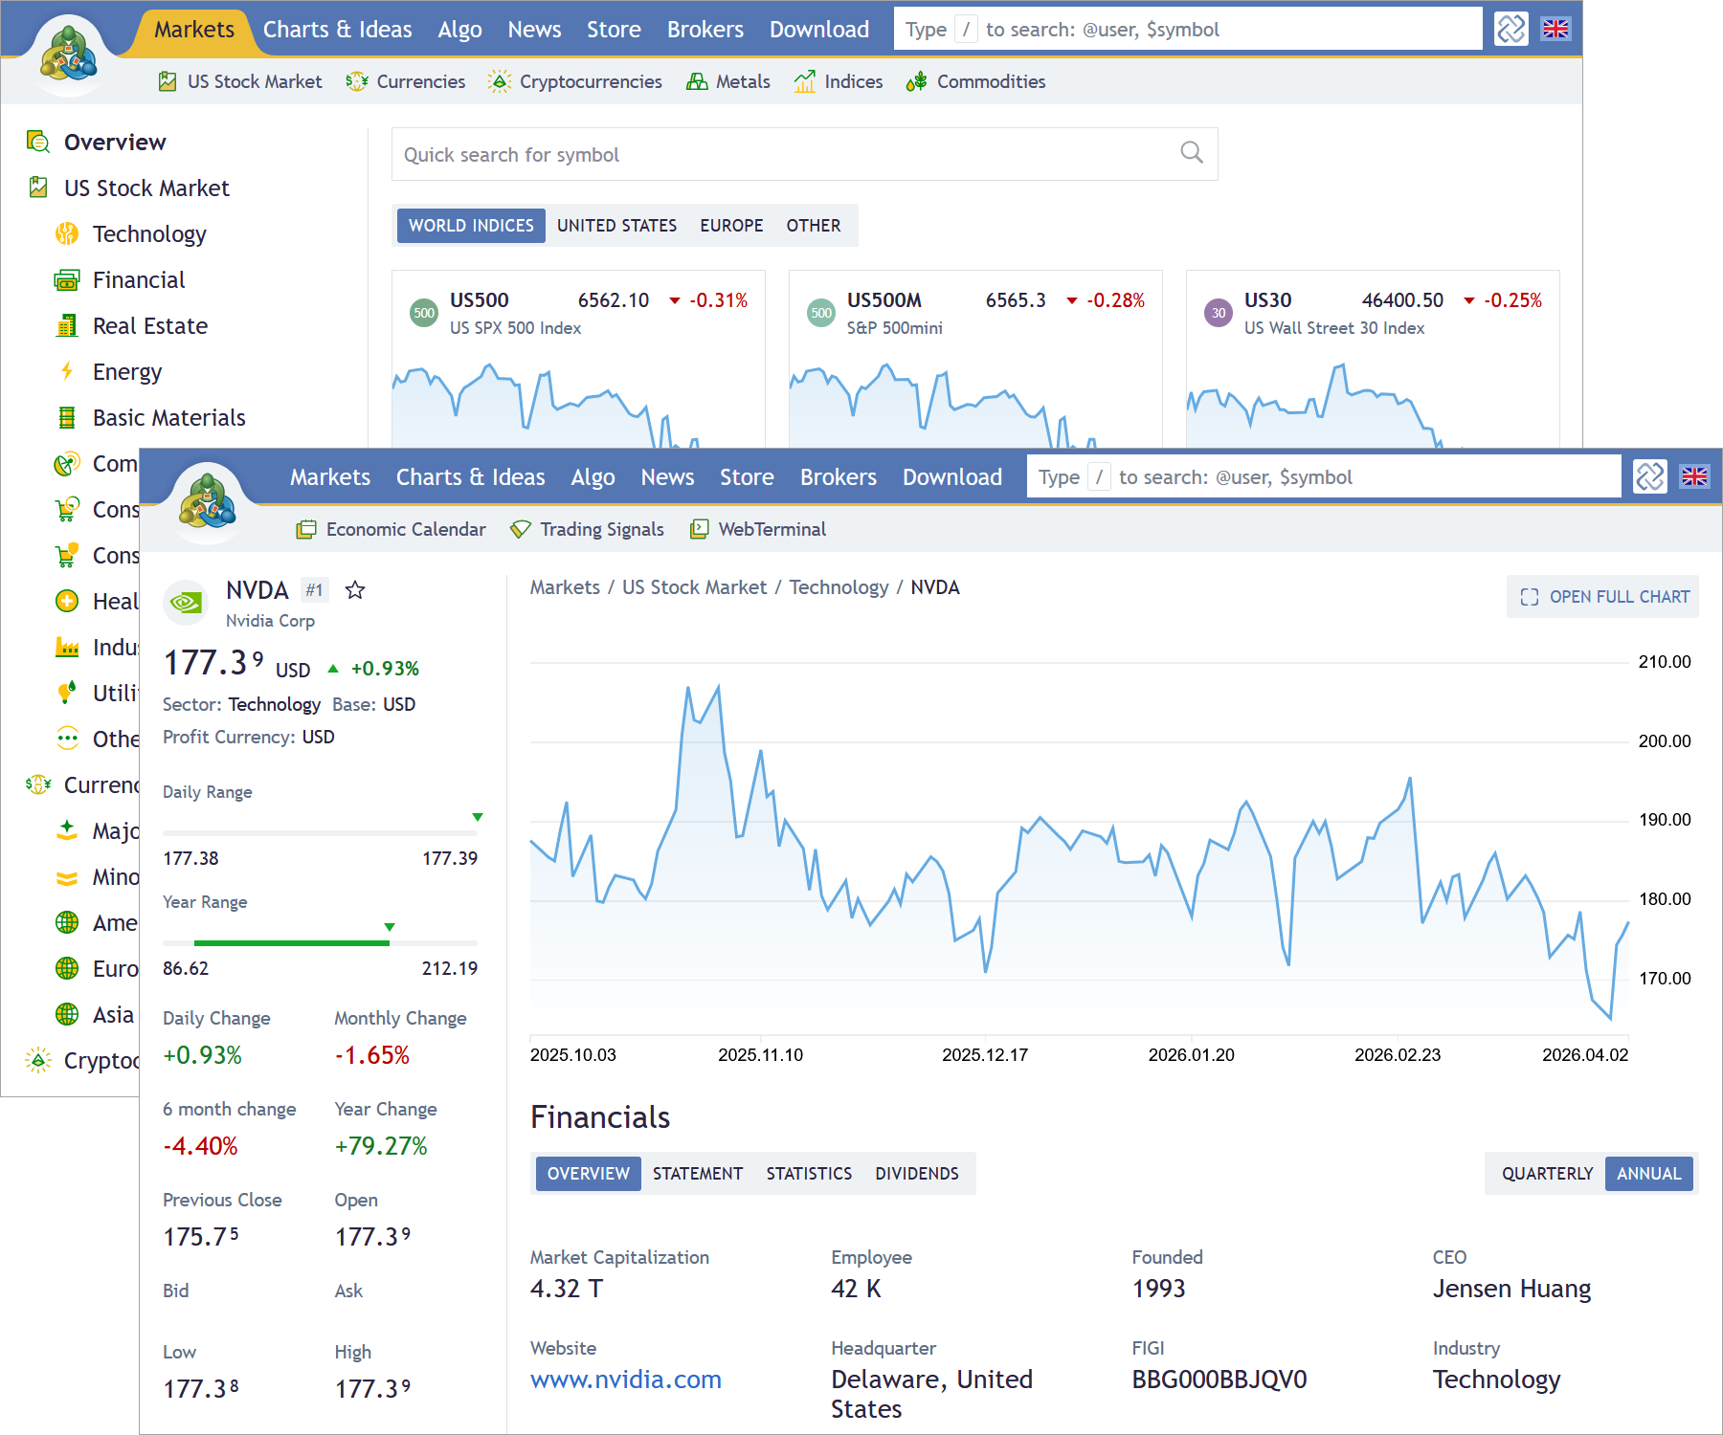This screenshot has height=1435, width=1723.
Task: Switch to the UNITED STATES indices tab
Action: [x=617, y=226]
